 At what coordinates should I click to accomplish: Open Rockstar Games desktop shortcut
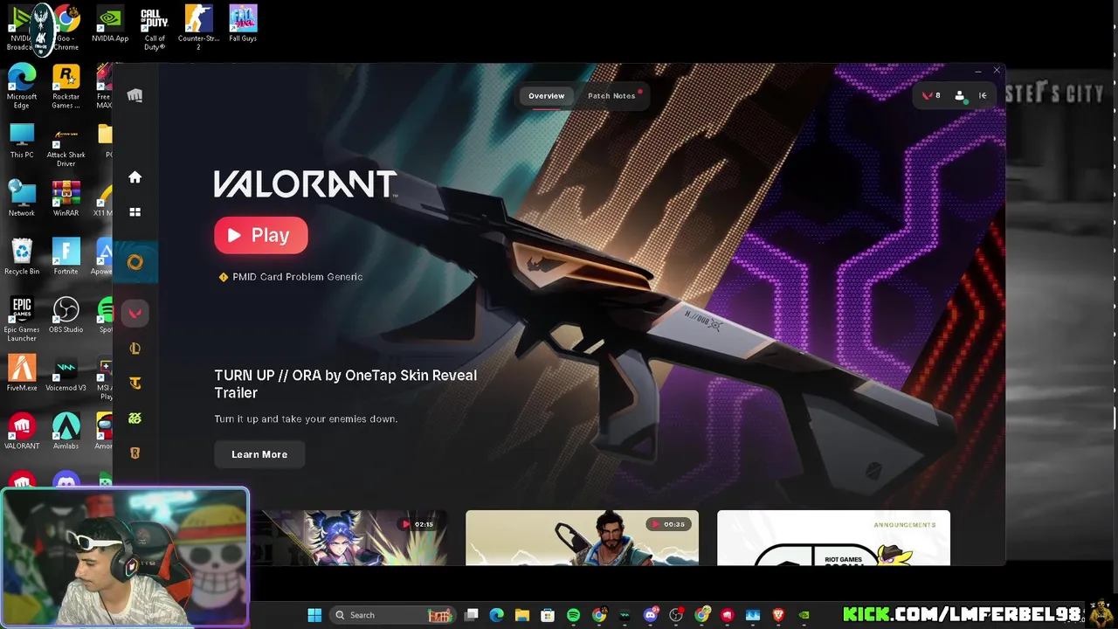click(66, 87)
